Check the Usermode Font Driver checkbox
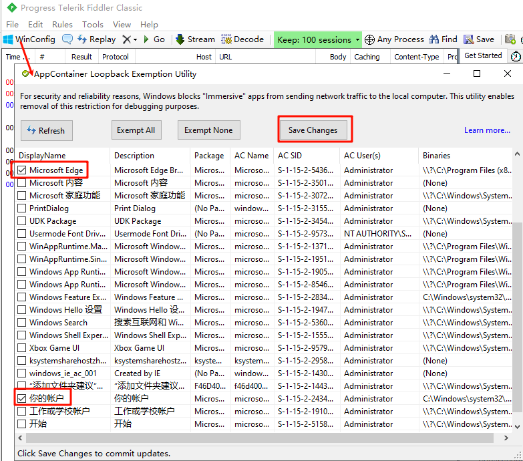 [21, 233]
